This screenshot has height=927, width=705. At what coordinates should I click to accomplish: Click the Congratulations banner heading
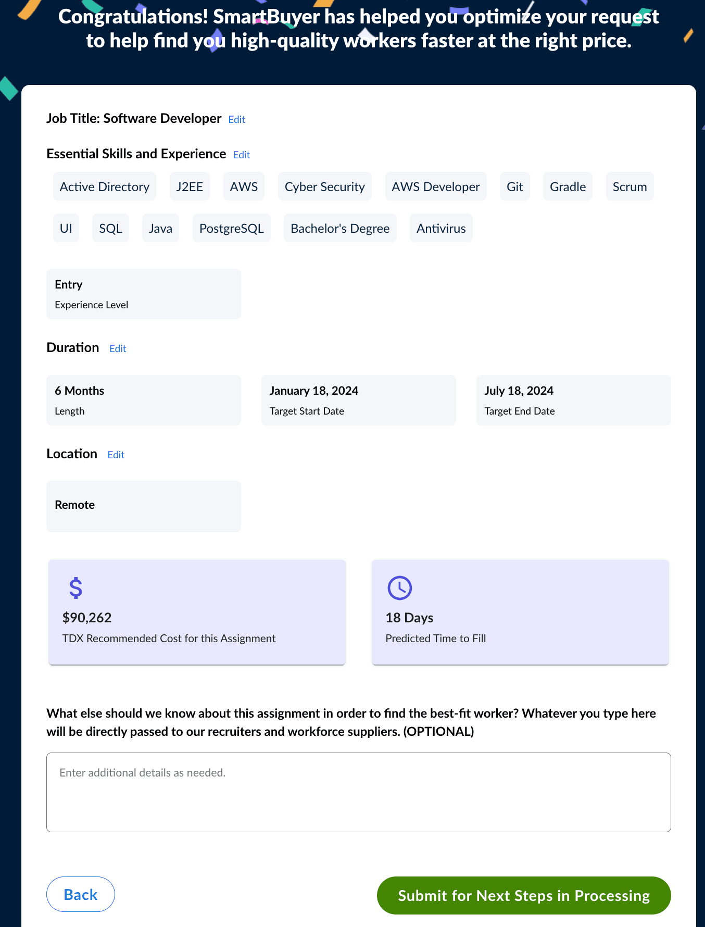(x=359, y=29)
